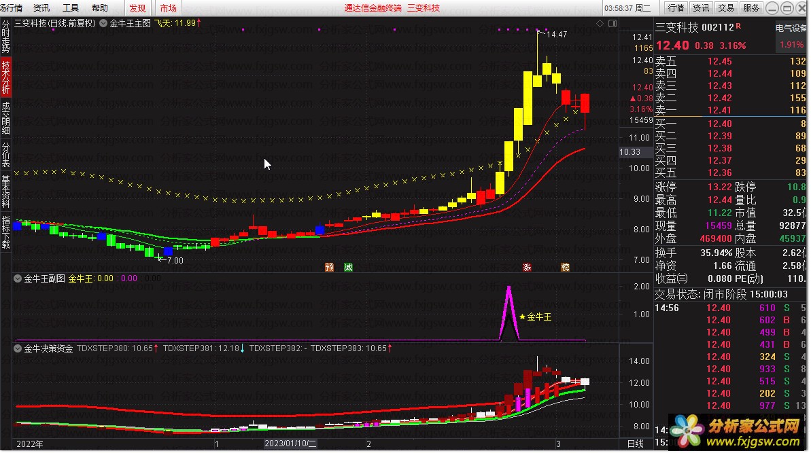Image resolution: width=811 pixels, height=453 pixels.
Task: Click the 交易 button at top right
Action: 725,7
